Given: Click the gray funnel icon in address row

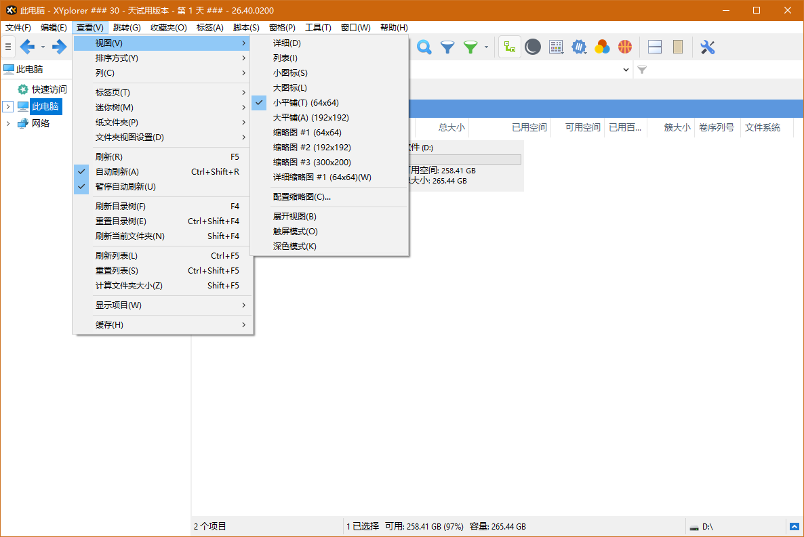Looking at the screenshot, I should [642, 70].
